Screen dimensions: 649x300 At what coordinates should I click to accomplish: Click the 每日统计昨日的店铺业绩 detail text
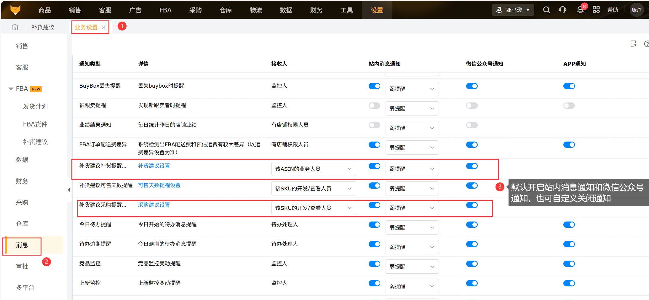point(167,125)
